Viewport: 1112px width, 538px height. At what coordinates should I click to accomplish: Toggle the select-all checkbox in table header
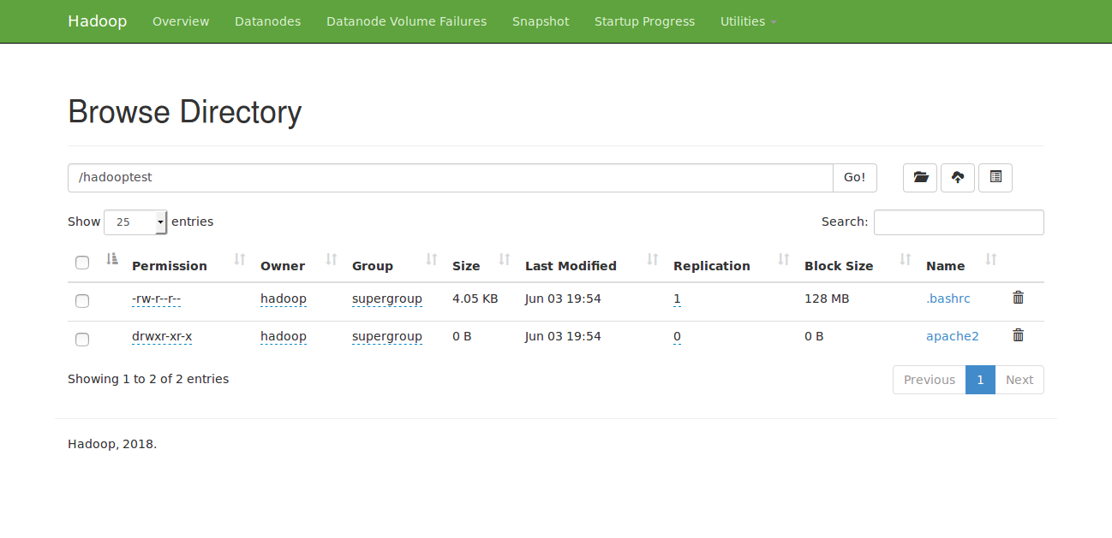[x=82, y=263]
